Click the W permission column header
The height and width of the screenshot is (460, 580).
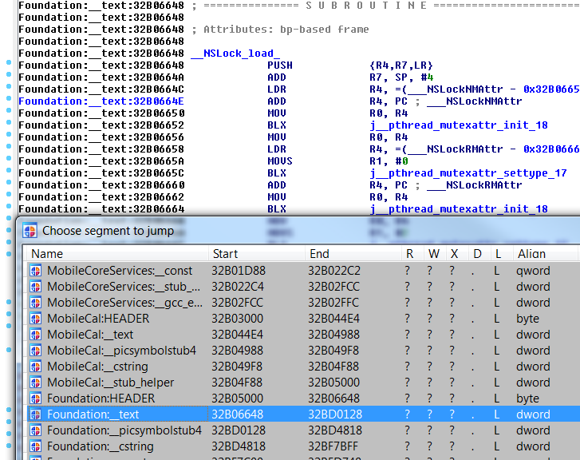(x=435, y=254)
